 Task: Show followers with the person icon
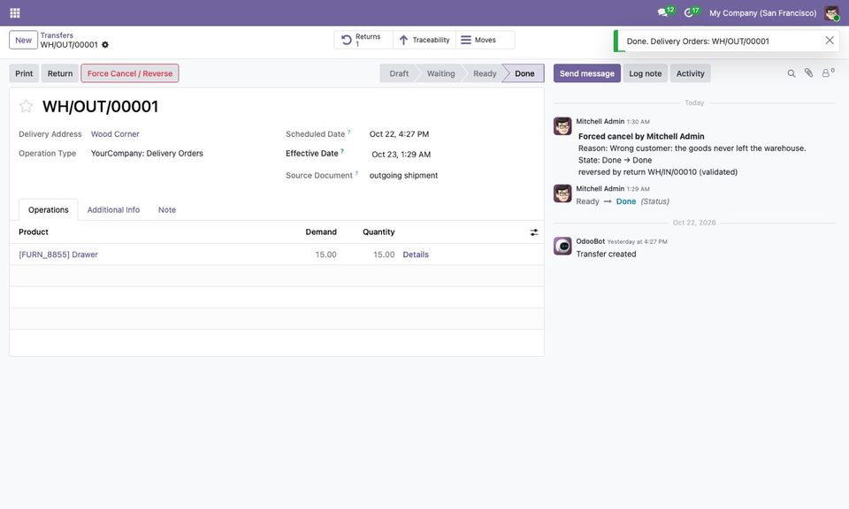point(828,73)
